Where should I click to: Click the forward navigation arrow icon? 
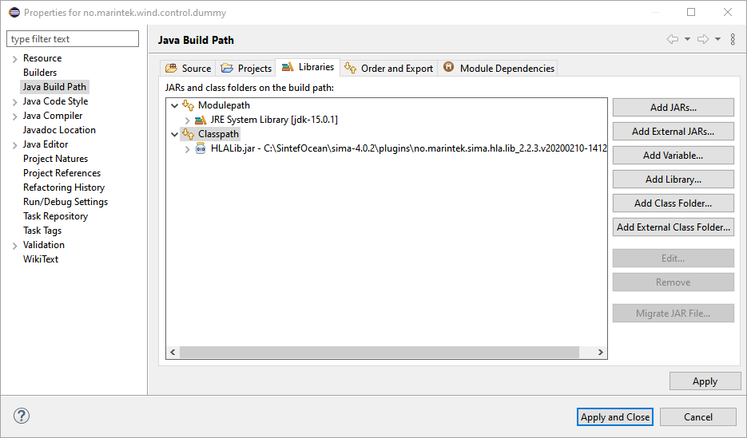(x=702, y=39)
